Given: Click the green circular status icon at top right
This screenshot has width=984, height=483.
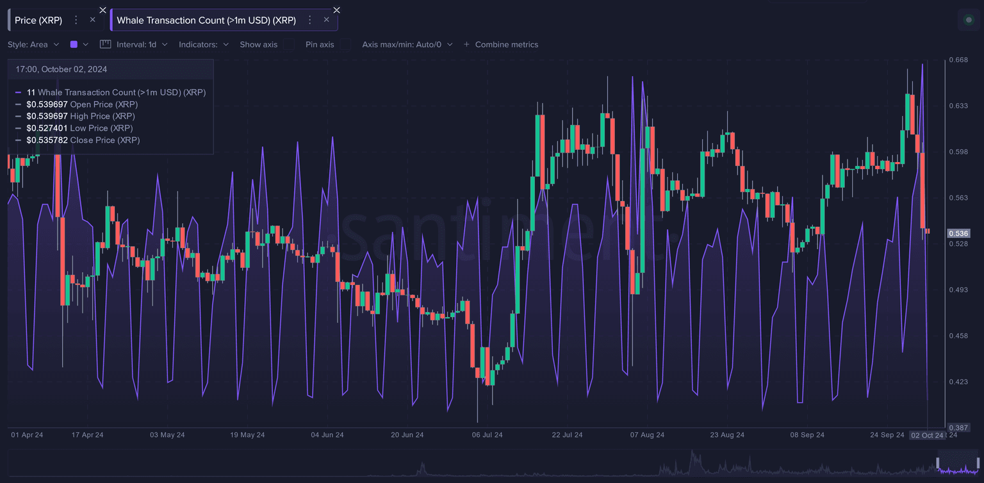Looking at the screenshot, I should [x=968, y=20].
